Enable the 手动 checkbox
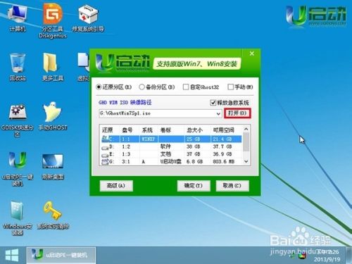The height and width of the screenshot is (264, 352). 230,87
